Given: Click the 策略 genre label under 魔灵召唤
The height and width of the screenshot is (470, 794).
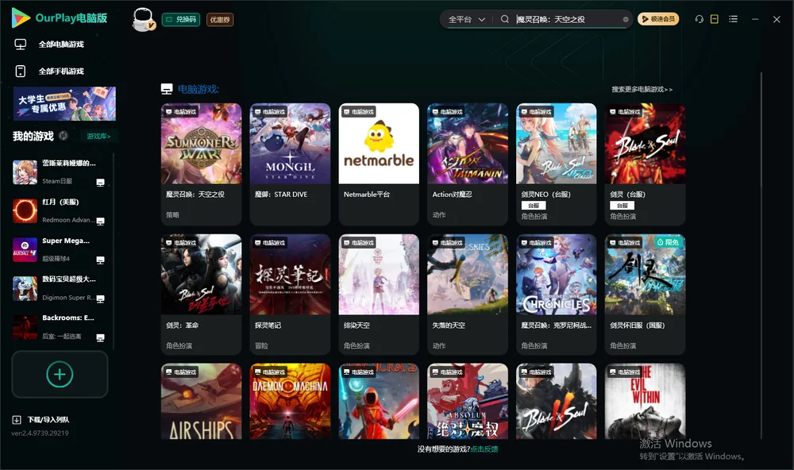Looking at the screenshot, I should point(172,214).
